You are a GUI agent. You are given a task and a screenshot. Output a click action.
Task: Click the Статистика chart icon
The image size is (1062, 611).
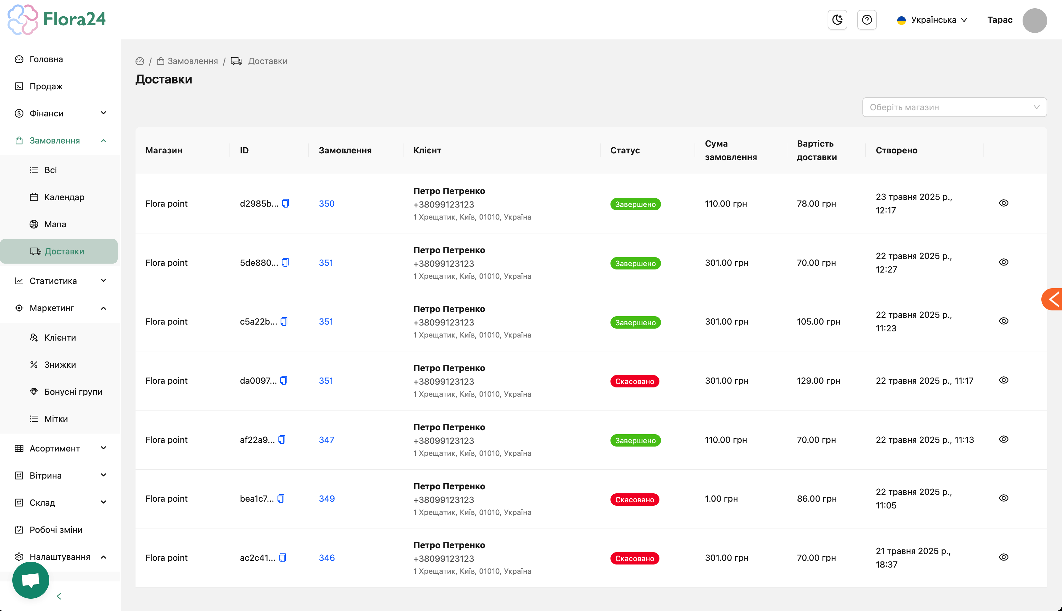tap(19, 281)
